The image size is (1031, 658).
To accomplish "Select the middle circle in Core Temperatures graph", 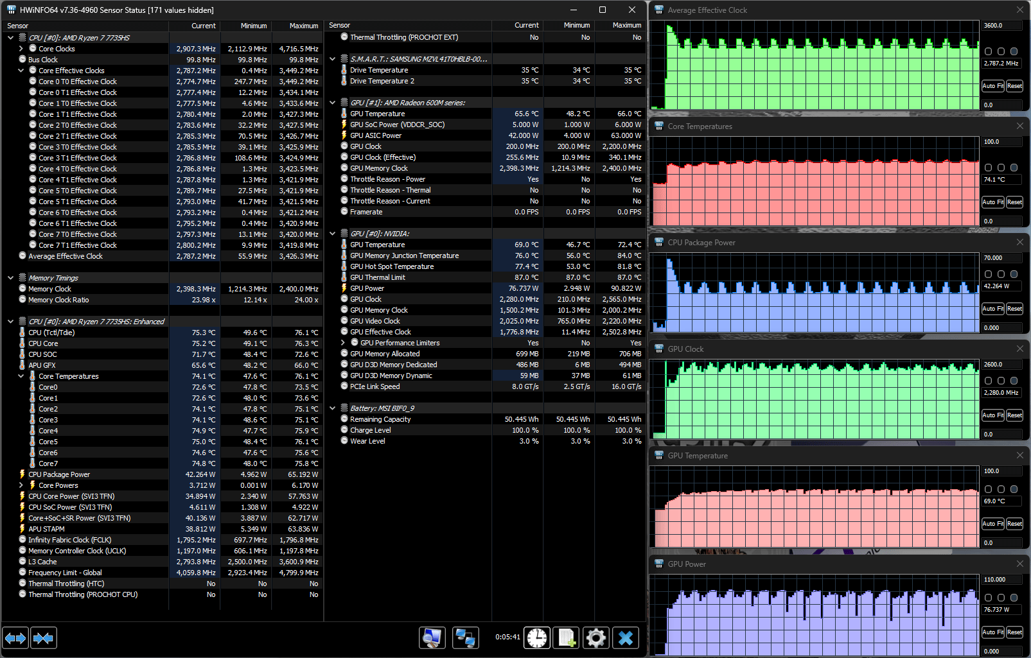I will click(1001, 168).
